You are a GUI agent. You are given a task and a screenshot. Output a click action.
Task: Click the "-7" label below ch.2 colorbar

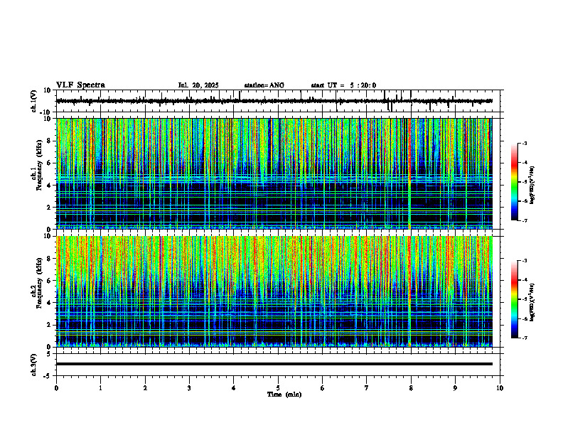(x=525, y=338)
